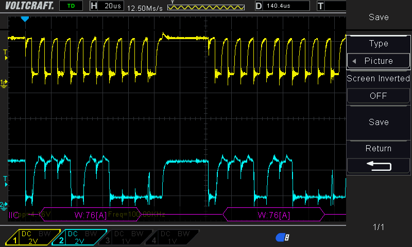Click the TD trigger status indicator
This screenshot has height=247, width=412.
click(70, 6)
